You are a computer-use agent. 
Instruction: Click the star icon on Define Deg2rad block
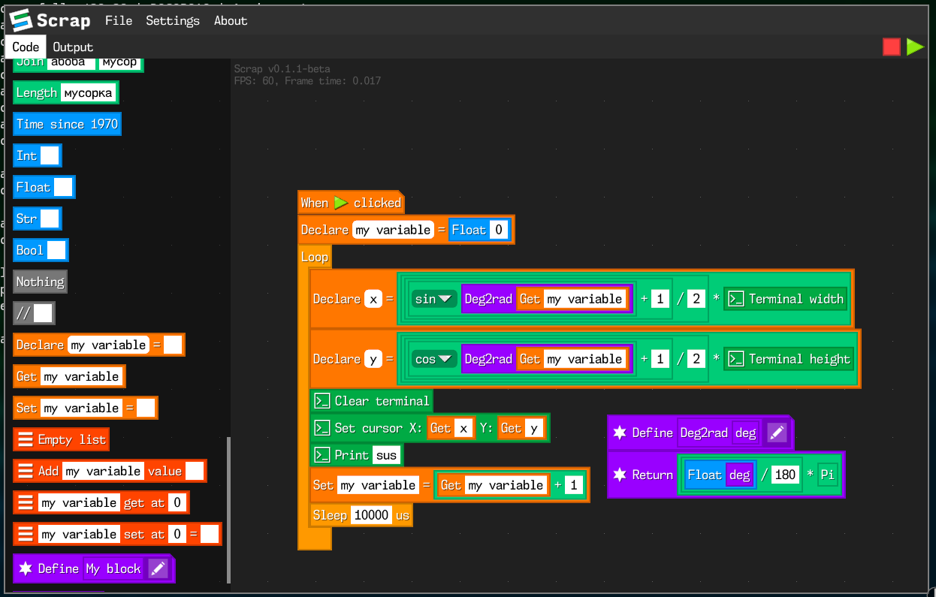(620, 433)
